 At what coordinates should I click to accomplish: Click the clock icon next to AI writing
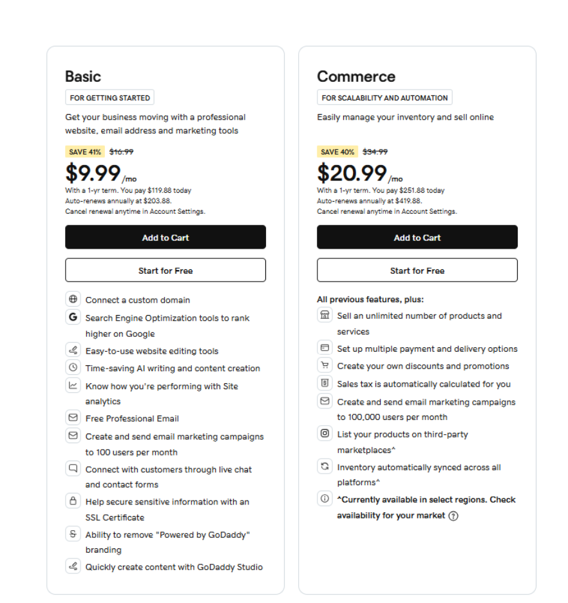pyautogui.click(x=73, y=368)
